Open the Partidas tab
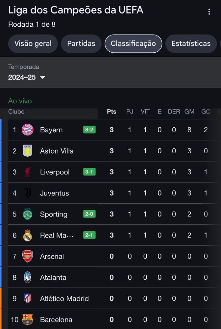 tap(81, 44)
